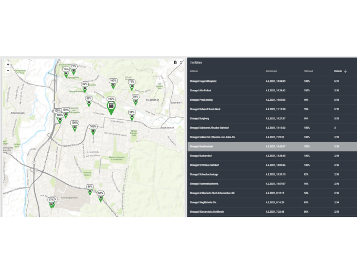The height and width of the screenshot is (273, 357).
Task: Select row Streugut Hugenottenplatz
Action: pos(272,81)
